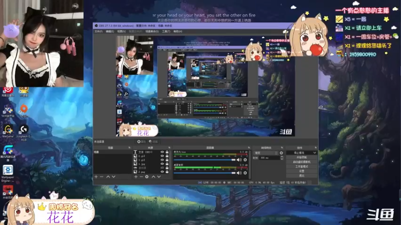Open the Help (H) menu in OBS
Viewport: 401px width, 225px height.
point(178,31)
